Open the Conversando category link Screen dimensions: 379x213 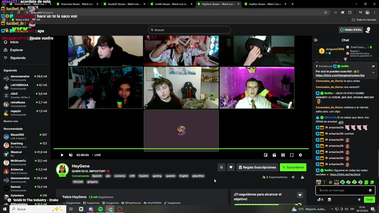(80, 176)
